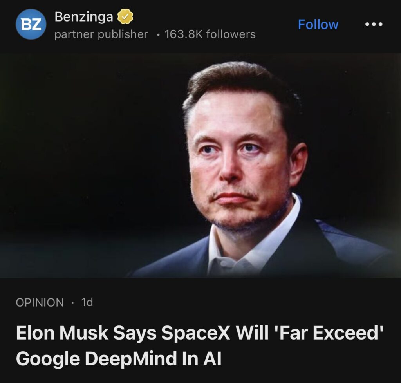The width and height of the screenshot is (401, 383).
Task: View the 163.8K followers count
Action: (210, 34)
